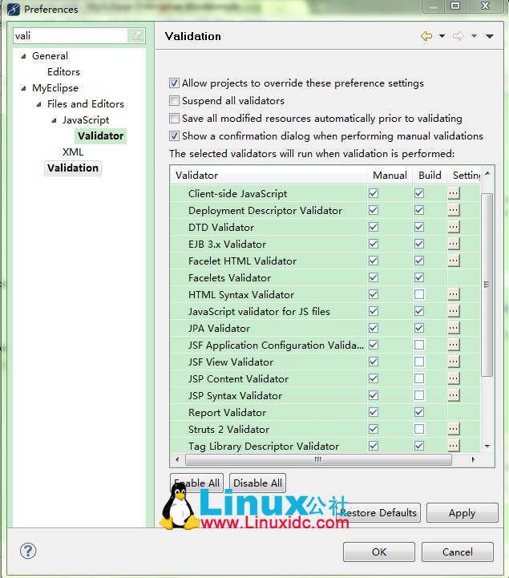
Task: Collapse the Files and Editors node
Action: [38, 104]
